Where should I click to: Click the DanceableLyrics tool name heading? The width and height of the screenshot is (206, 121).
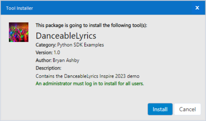(x=66, y=36)
